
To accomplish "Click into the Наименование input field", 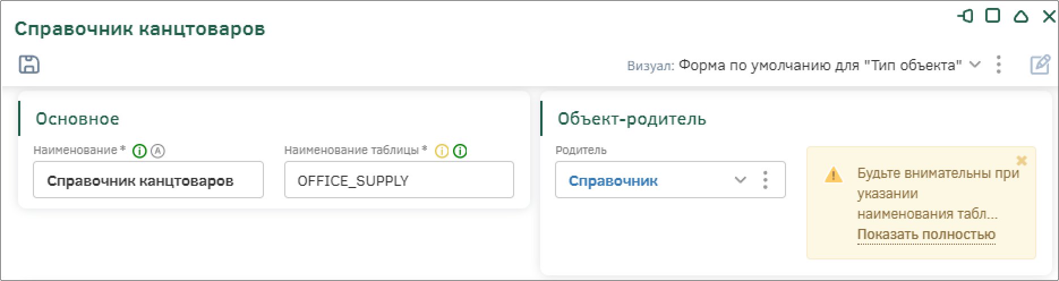I will click(x=148, y=180).
